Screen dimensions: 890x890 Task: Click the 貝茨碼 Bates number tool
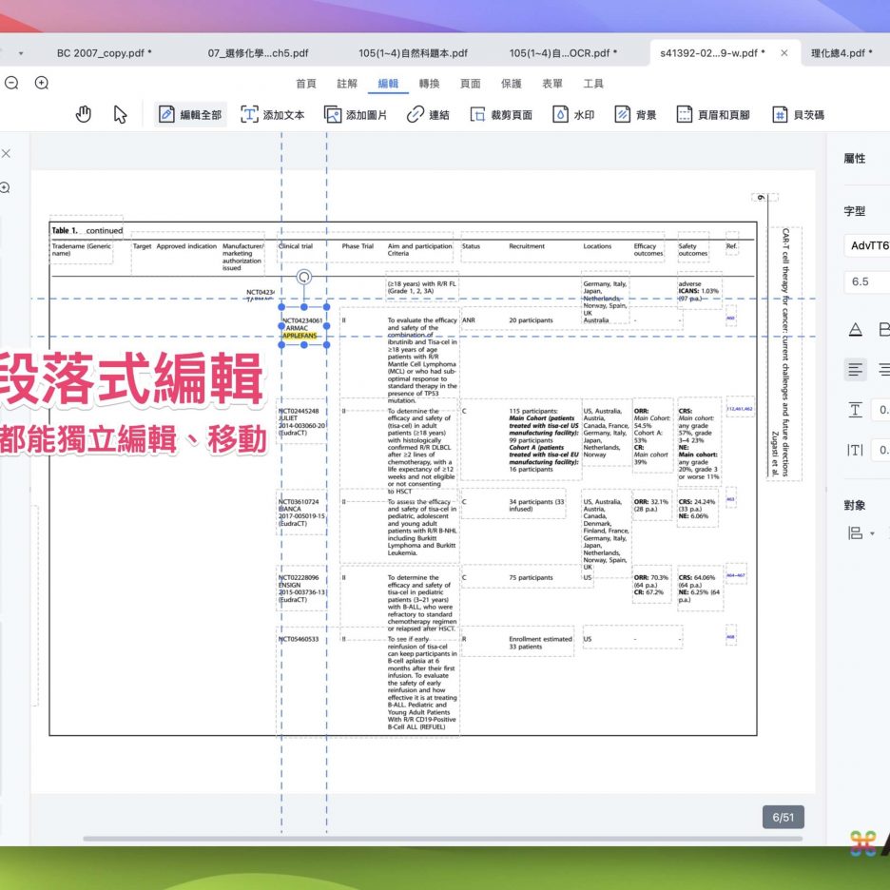[798, 115]
